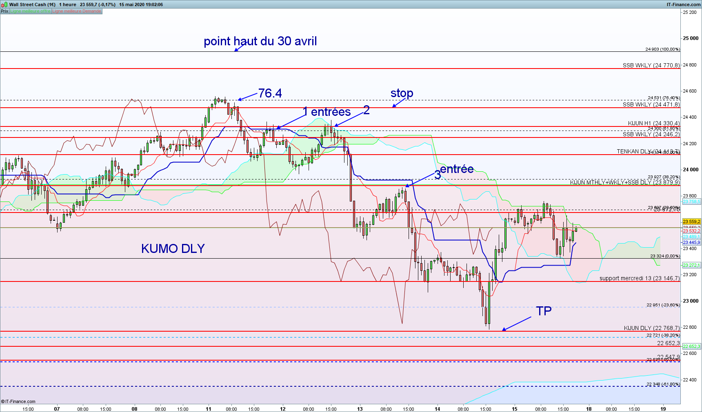Click the 23 000 mark on price axis

[691, 301]
